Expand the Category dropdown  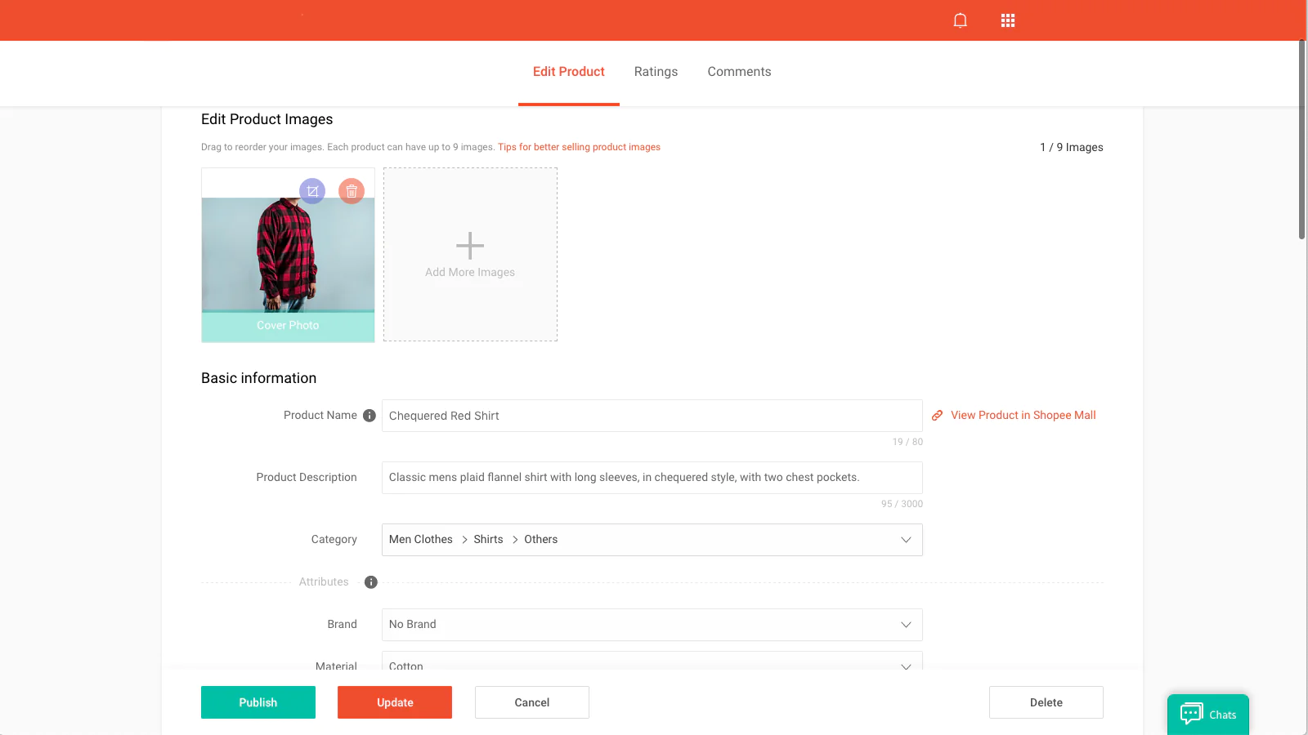[906, 540]
